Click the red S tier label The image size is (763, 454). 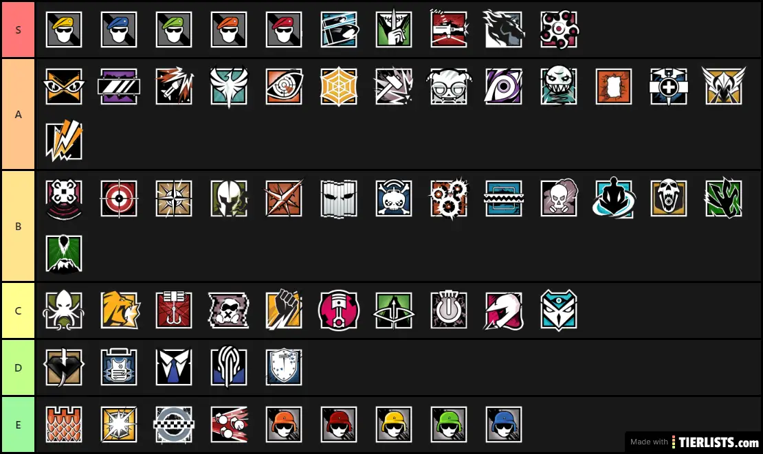(18, 30)
